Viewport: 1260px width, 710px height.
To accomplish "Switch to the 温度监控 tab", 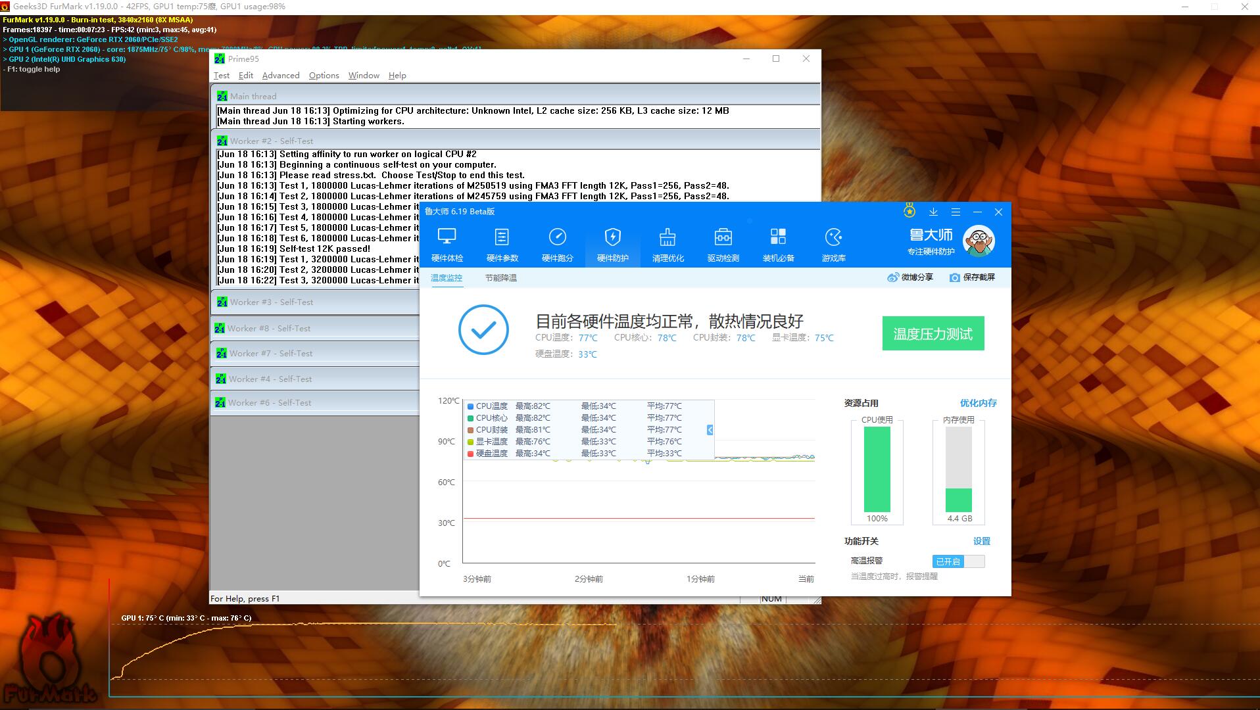I will click(x=447, y=278).
